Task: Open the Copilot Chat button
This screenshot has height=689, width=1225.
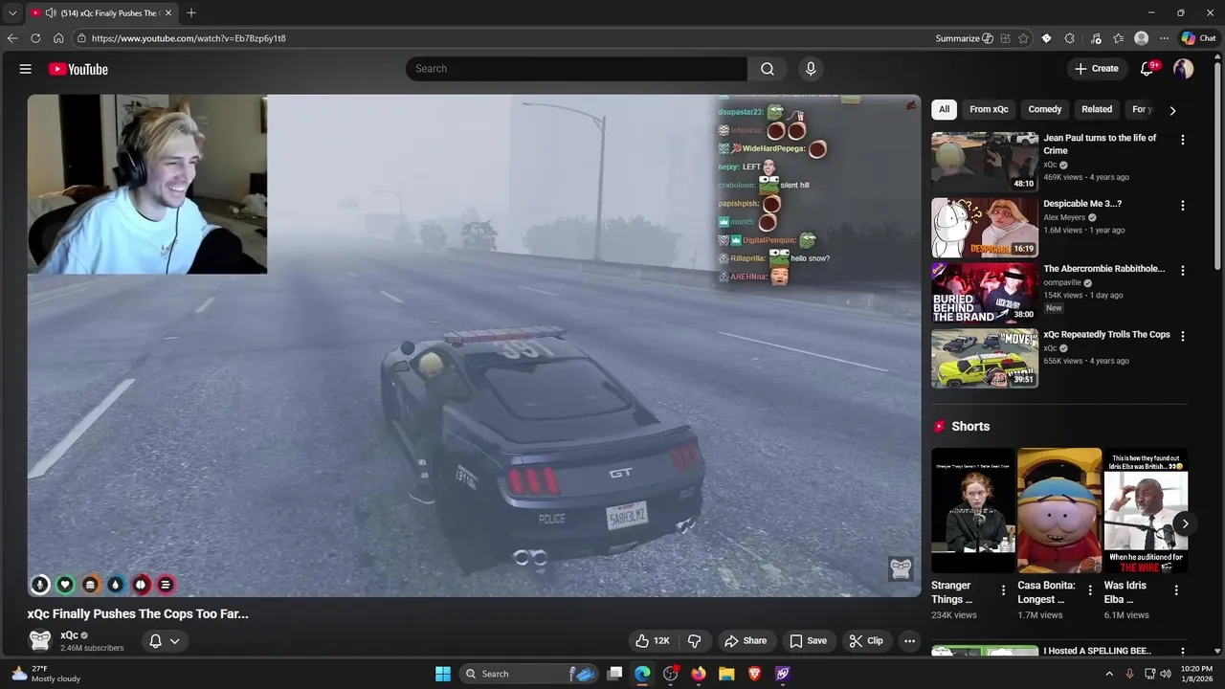Action: pyautogui.click(x=1199, y=38)
